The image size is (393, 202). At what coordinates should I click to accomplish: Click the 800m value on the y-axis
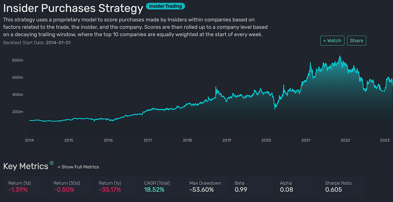[x=17, y=60]
